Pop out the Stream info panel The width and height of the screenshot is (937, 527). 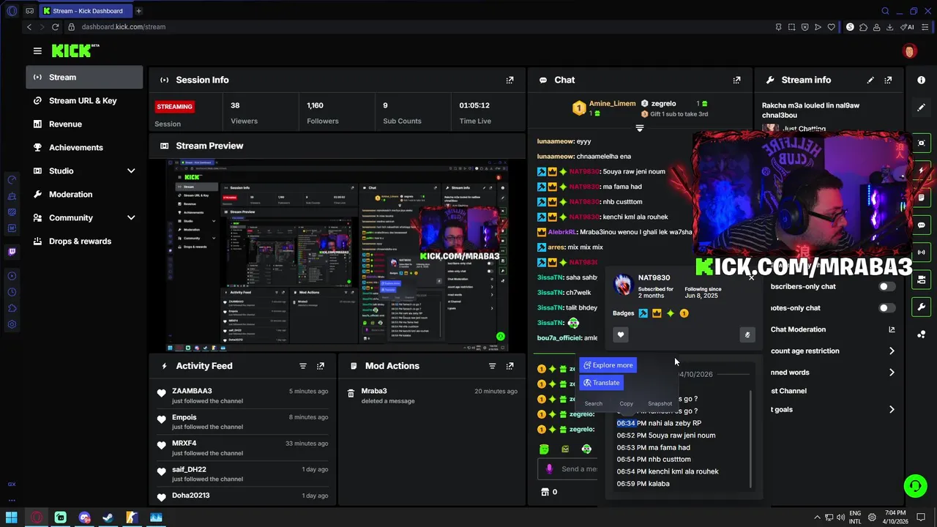point(888,80)
